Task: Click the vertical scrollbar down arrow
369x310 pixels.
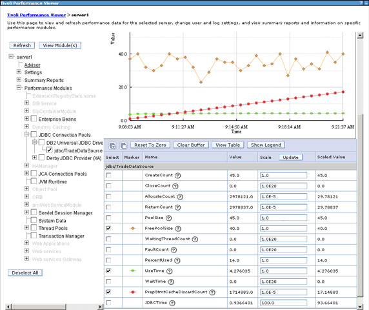Action: click(x=360, y=307)
